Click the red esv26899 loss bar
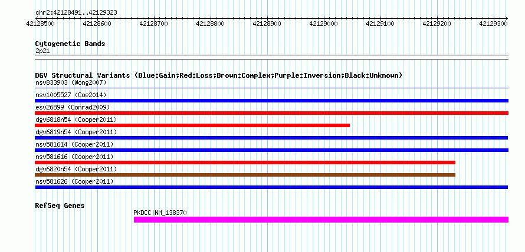Screen dimensions: 525x252 point(272,113)
